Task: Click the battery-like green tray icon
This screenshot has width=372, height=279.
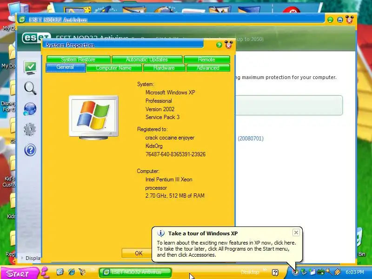Action: pyautogui.click(x=320, y=272)
